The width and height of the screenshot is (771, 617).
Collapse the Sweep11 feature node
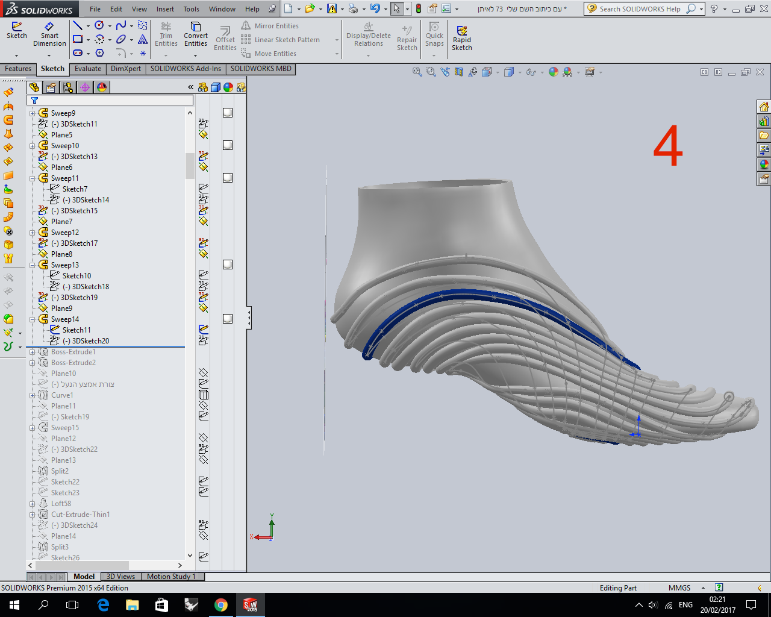pyautogui.click(x=33, y=178)
